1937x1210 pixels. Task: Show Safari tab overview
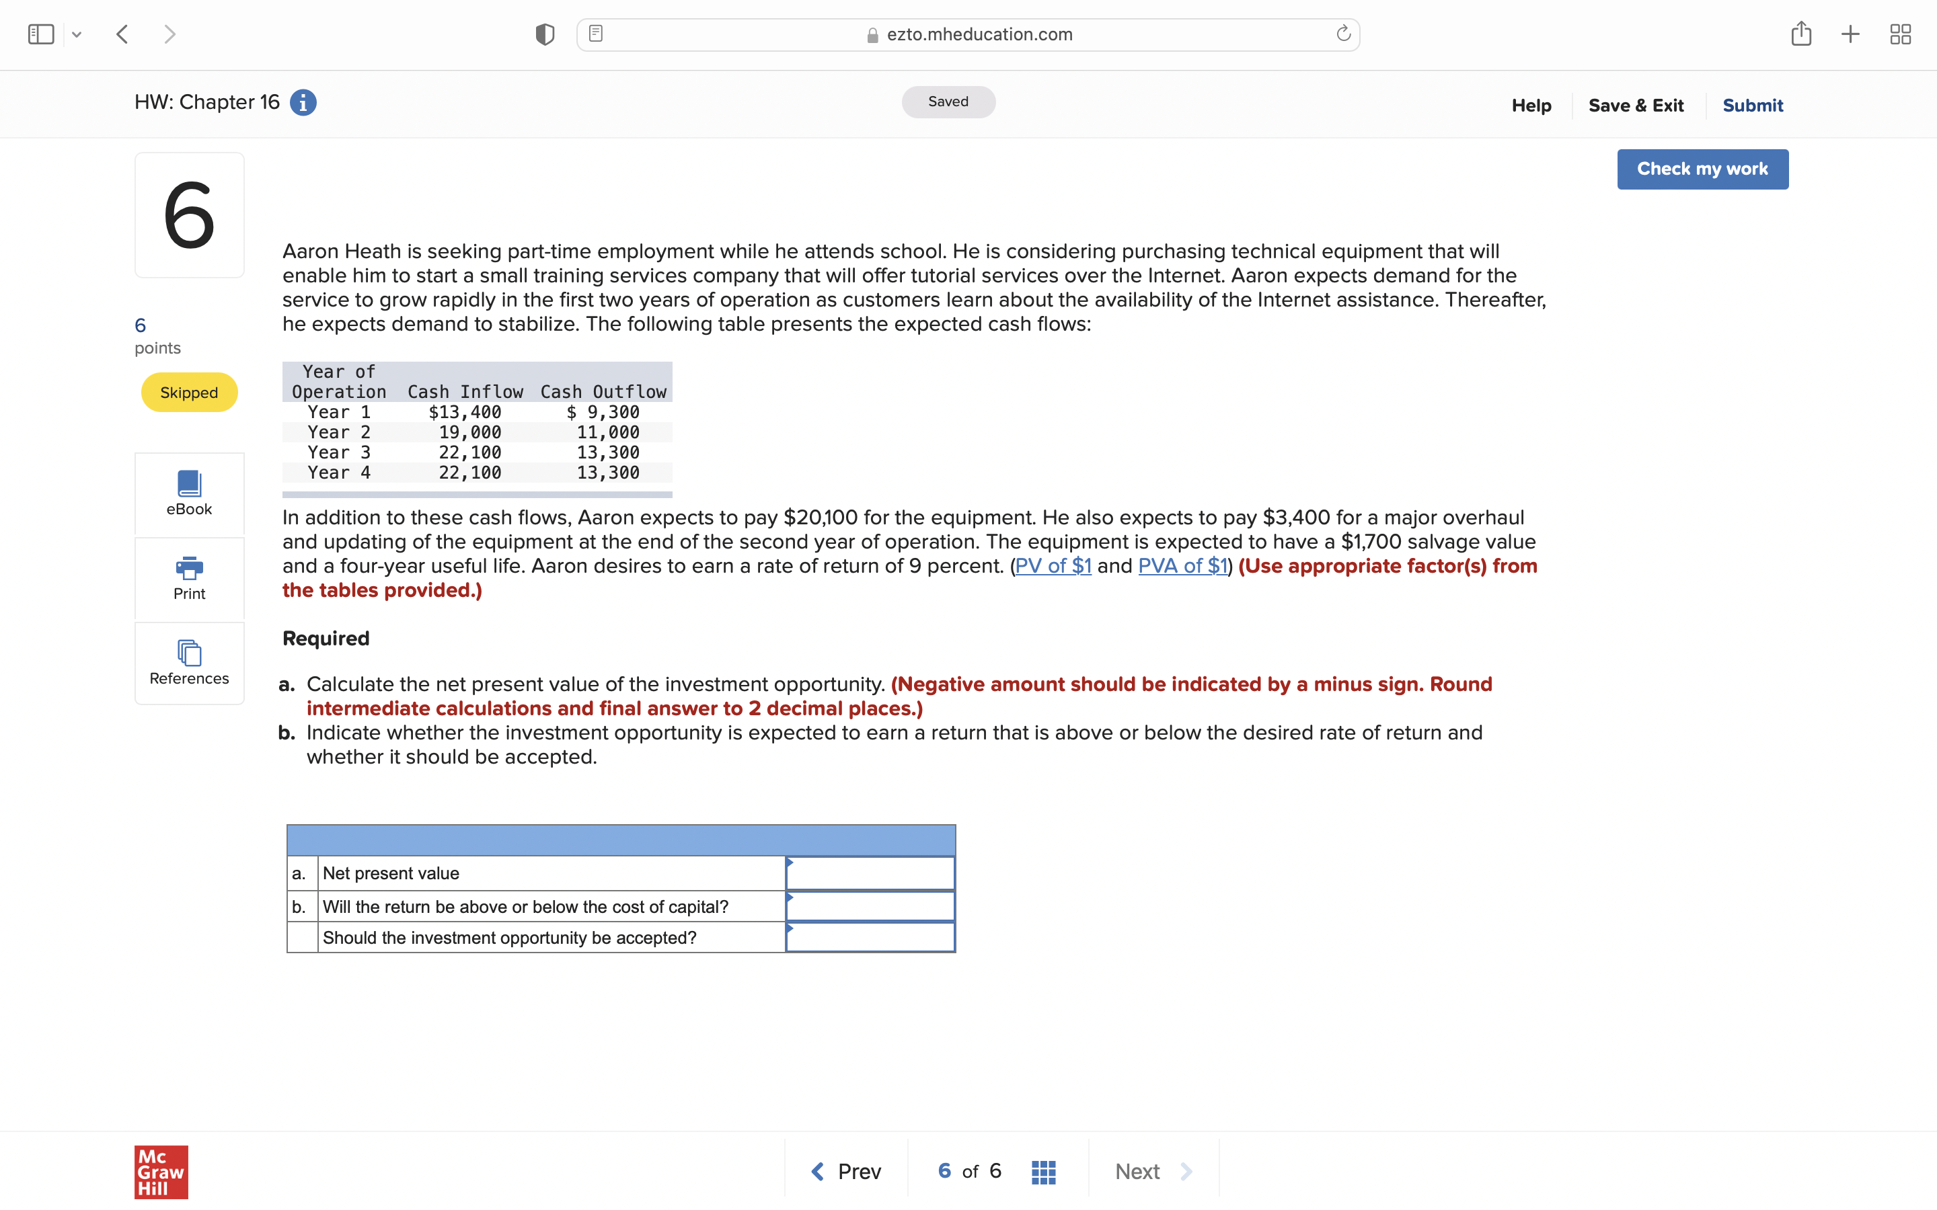[x=1900, y=34]
